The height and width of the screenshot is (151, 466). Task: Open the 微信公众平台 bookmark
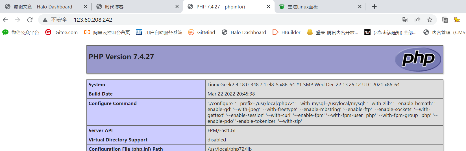point(21,32)
